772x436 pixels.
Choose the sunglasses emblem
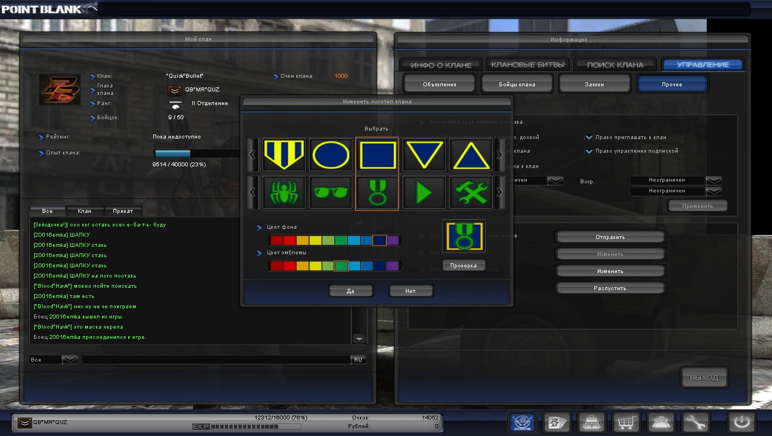click(x=331, y=193)
